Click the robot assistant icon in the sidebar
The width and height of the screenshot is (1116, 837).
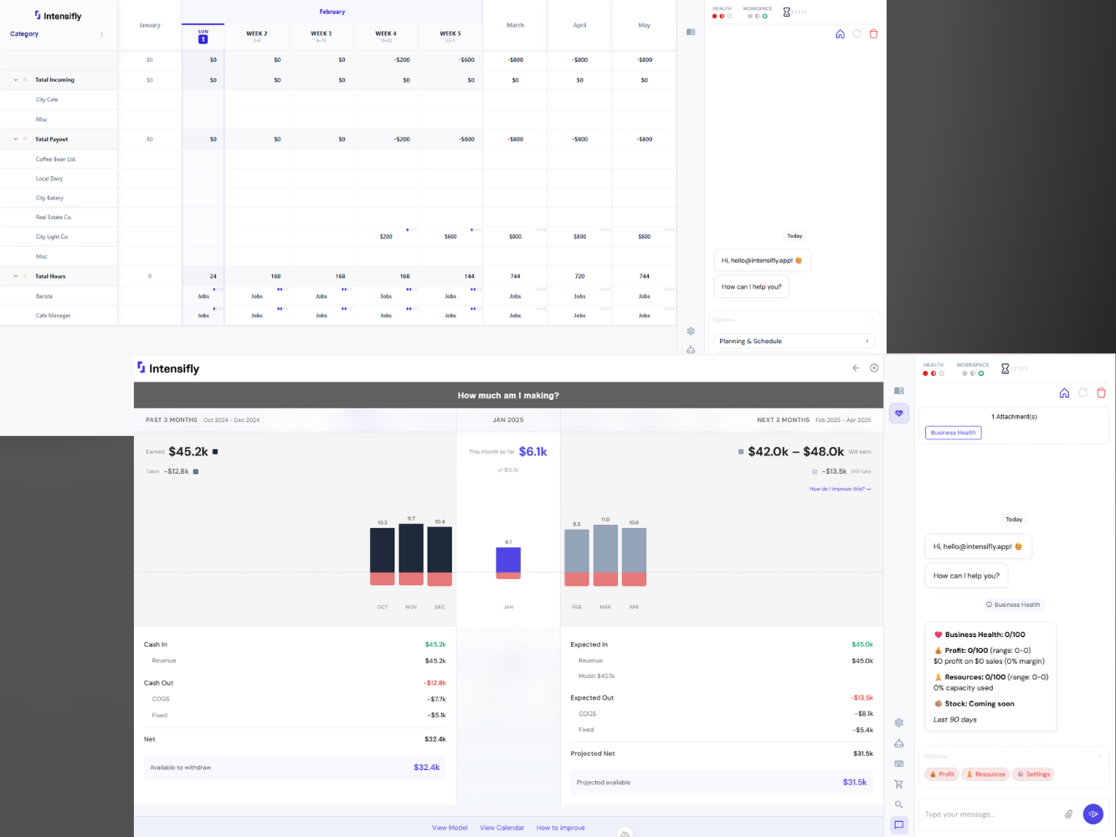[898, 743]
